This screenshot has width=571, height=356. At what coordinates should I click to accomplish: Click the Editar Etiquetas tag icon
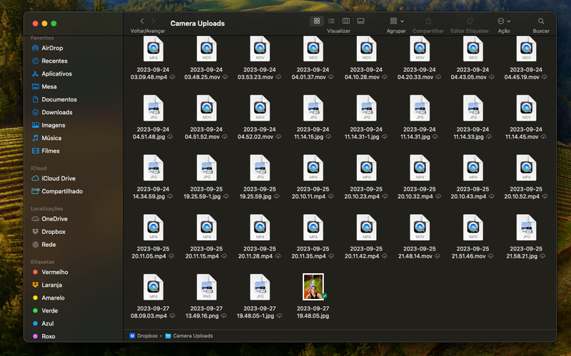[x=470, y=21]
